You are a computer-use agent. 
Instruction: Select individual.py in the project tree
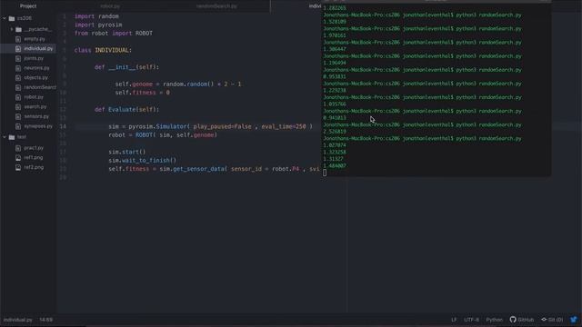click(38, 48)
